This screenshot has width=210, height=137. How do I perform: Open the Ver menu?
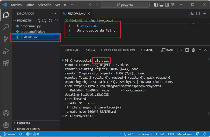(x=58, y=5)
